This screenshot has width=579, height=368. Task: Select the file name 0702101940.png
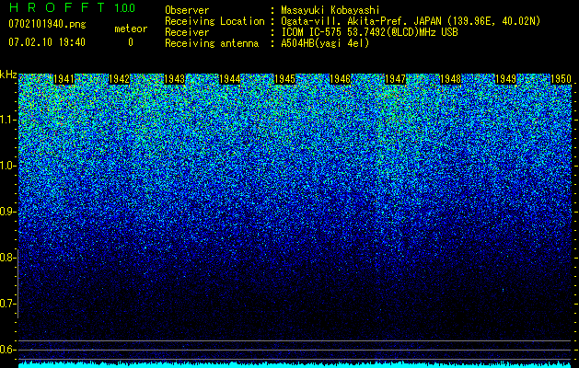tap(47, 24)
